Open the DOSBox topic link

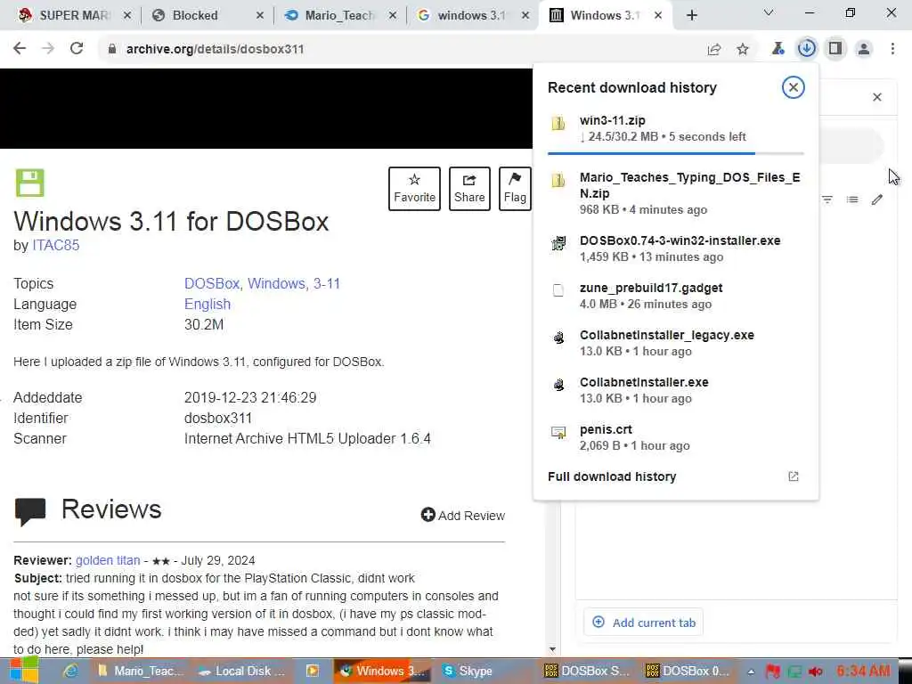point(212,283)
